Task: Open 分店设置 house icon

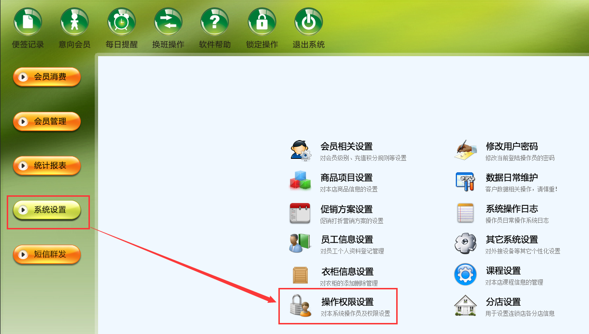Action: click(x=465, y=306)
